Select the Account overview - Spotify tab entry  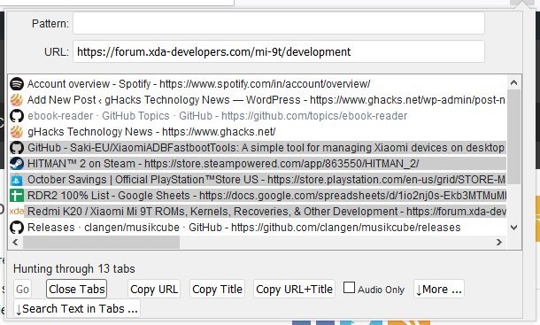coord(258,84)
